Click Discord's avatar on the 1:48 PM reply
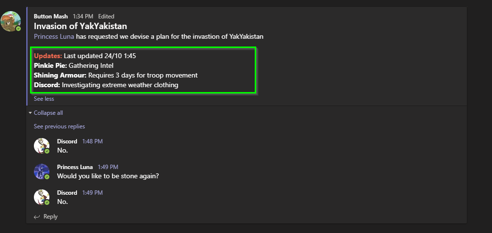 coord(42,146)
